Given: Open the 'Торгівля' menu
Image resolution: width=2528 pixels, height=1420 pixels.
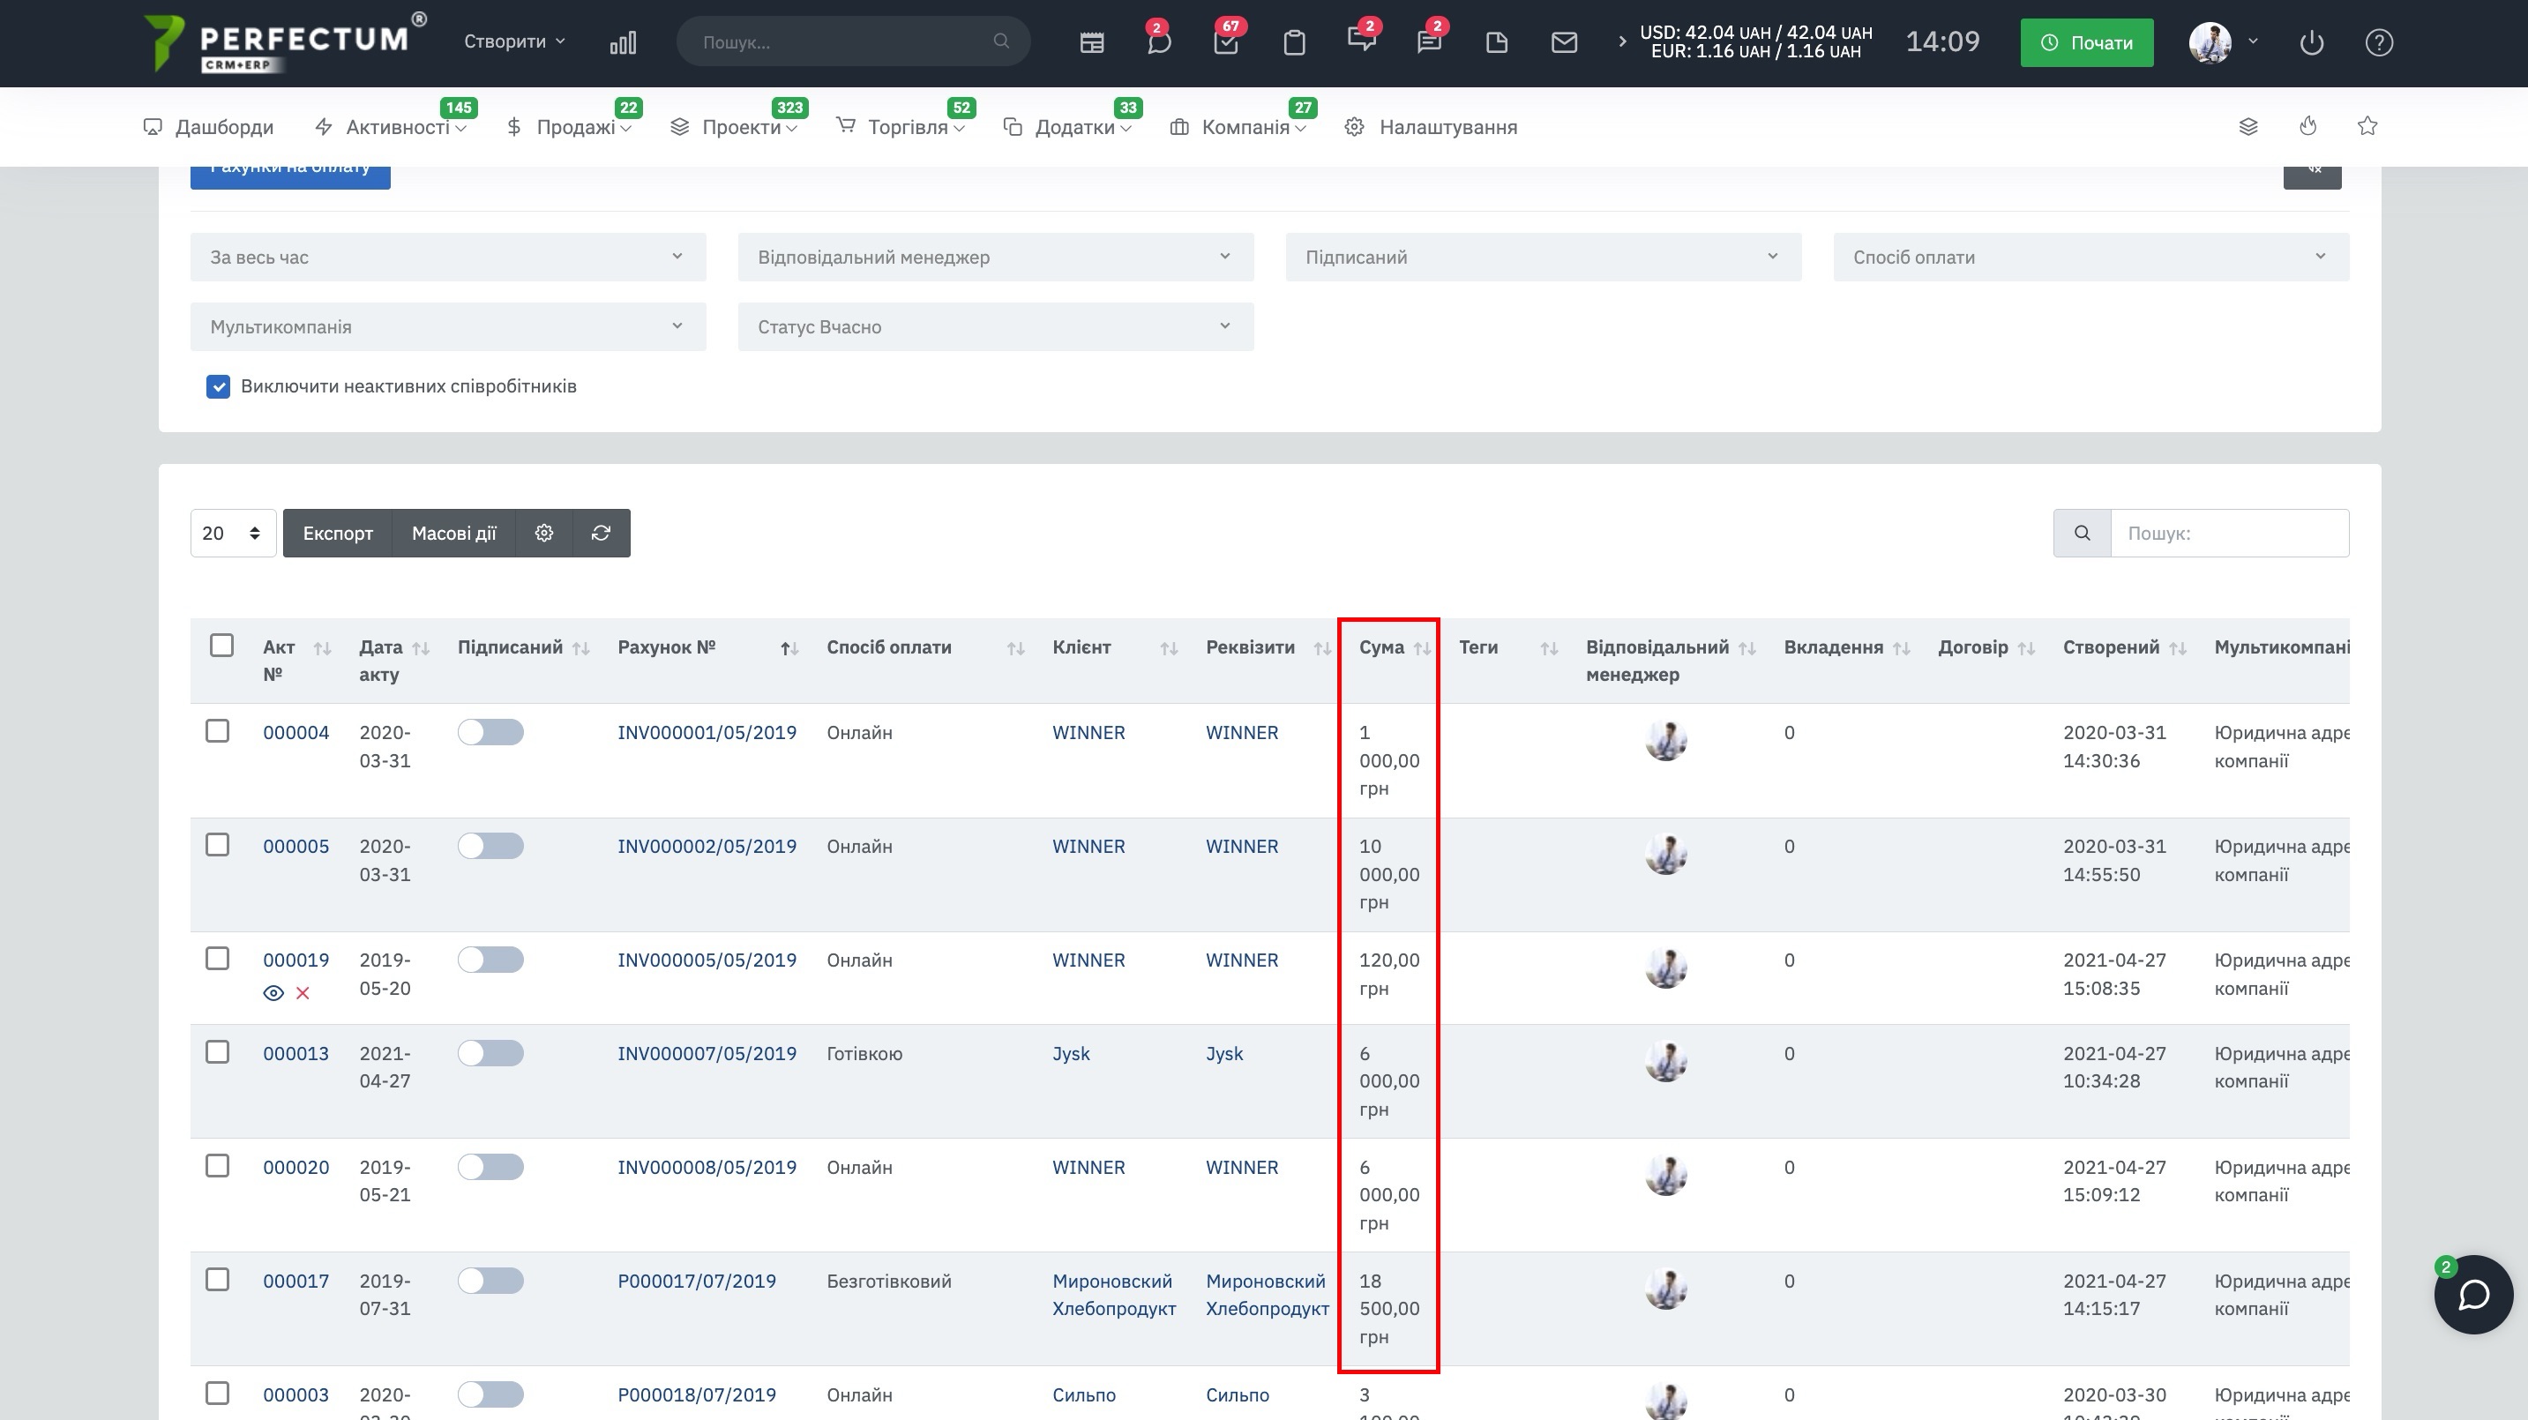Looking at the screenshot, I should pos(908,128).
